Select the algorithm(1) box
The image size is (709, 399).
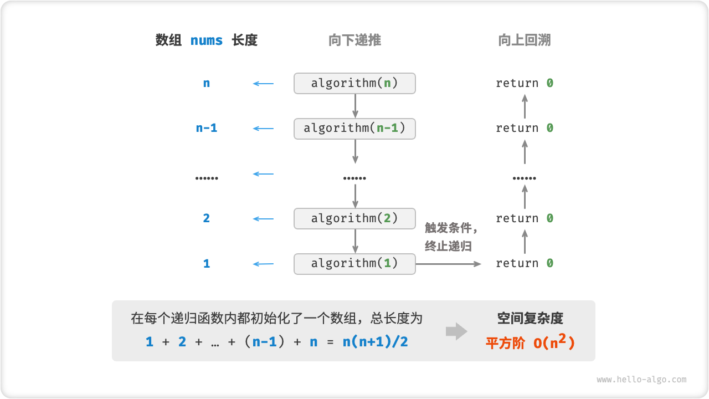pos(354,263)
